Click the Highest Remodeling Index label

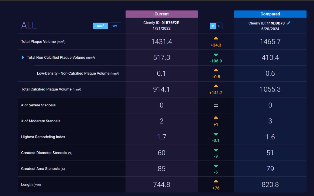(x=43, y=137)
